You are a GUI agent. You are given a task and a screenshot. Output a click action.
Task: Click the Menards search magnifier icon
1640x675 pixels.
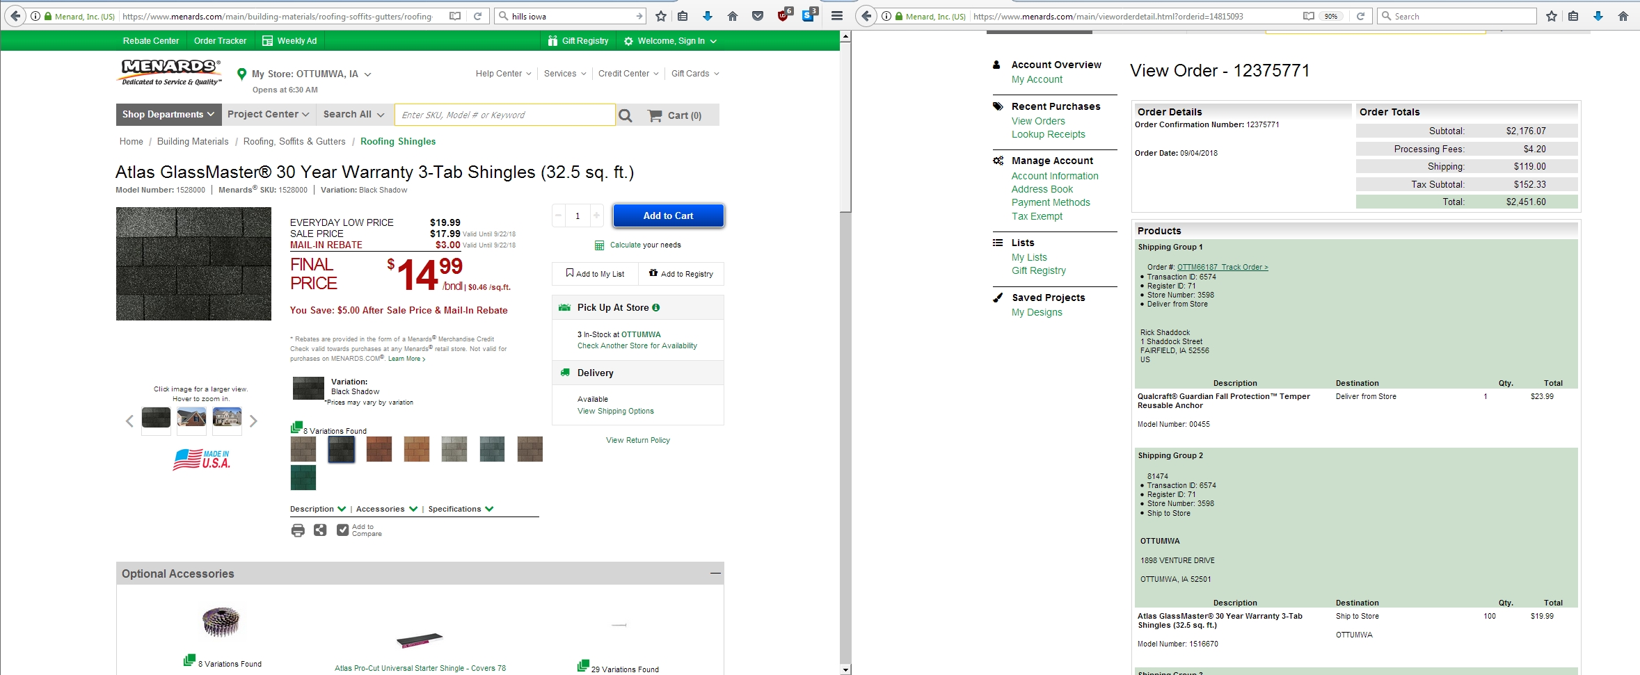626,115
